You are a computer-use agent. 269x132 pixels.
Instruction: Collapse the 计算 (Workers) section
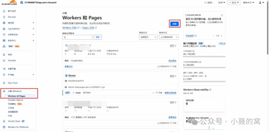coord(33,91)
